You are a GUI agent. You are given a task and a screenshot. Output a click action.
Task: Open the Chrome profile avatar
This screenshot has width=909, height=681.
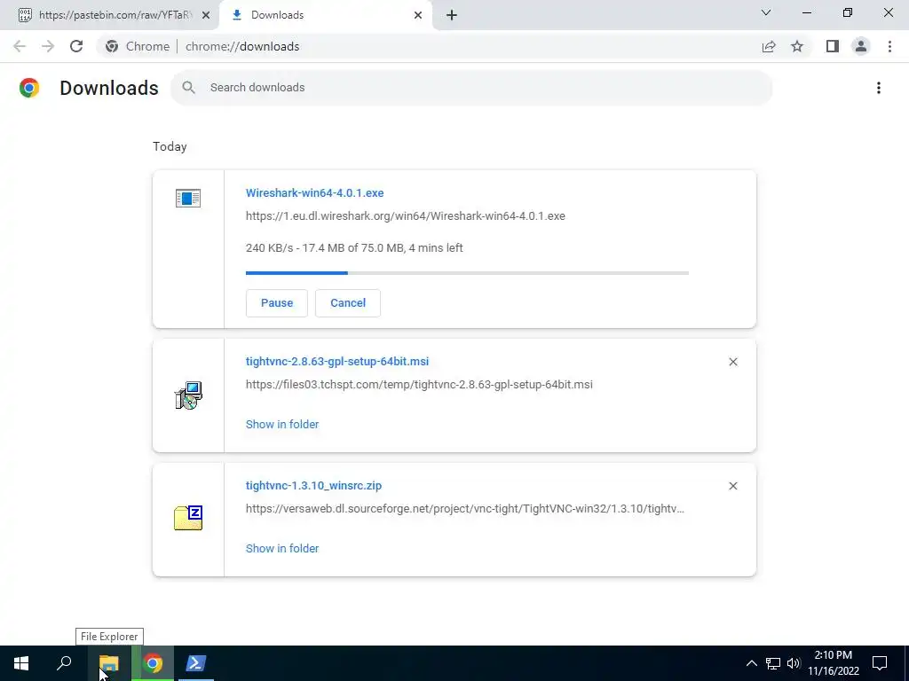(x=861, y=46)
